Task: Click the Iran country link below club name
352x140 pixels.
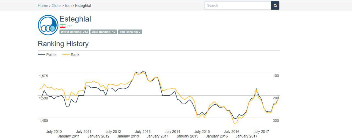Action: coord(69,26)
